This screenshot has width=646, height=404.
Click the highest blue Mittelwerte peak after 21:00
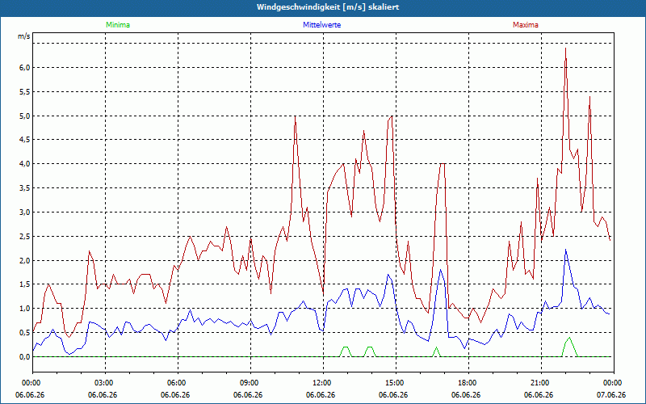[566, 250]
